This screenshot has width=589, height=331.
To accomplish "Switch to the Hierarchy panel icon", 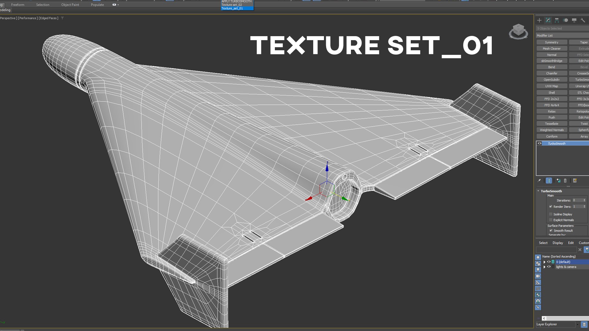I will (x=557, y=20).
